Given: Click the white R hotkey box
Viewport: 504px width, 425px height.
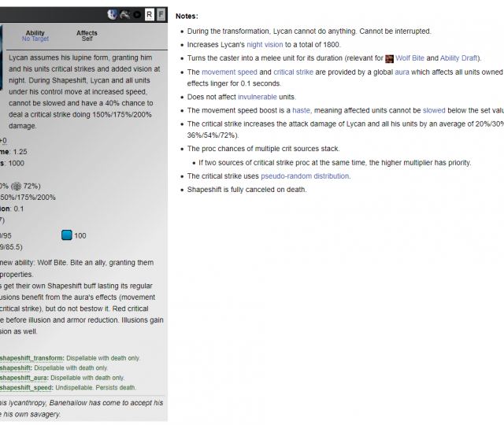Looking at the screenshot, I should (x=150, y=14).
